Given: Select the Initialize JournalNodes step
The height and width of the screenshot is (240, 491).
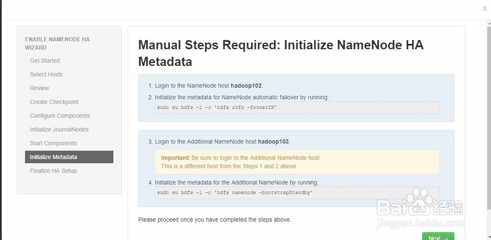Looking at the screenshot, I should click(x=59, y=129).
